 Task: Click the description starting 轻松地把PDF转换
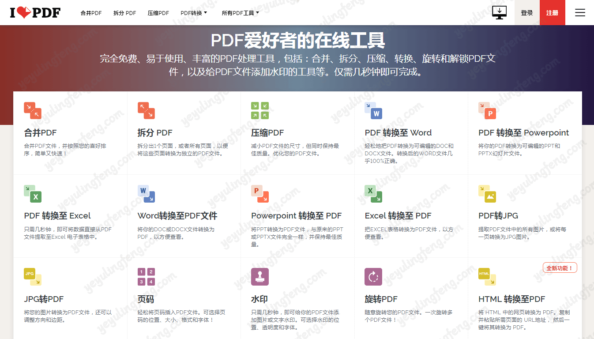click(409, 154)
